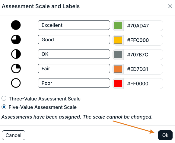The image size is (175, 143).
Task: Click the Poor label text field
Action: click(x=74, y=83)
